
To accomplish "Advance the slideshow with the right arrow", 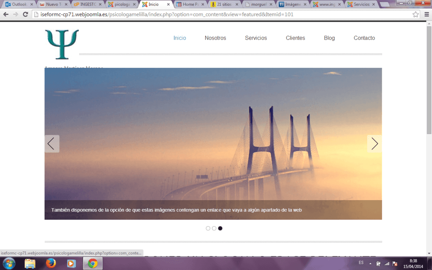I will 374,144.
